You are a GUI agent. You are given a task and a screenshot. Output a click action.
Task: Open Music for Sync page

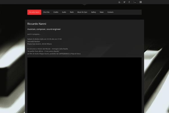click(82, 12)
